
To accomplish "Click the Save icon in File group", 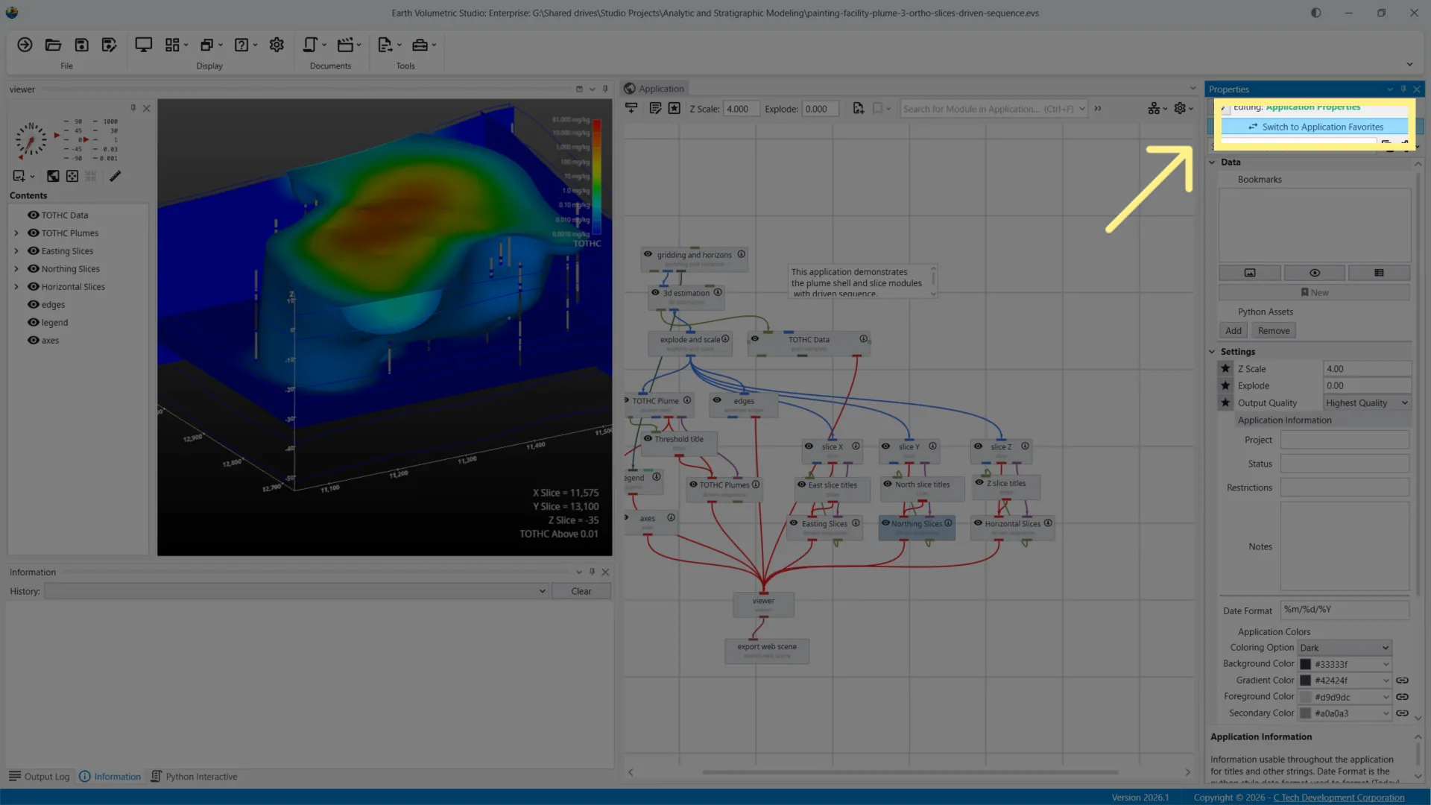I will [x=81, y=45].
